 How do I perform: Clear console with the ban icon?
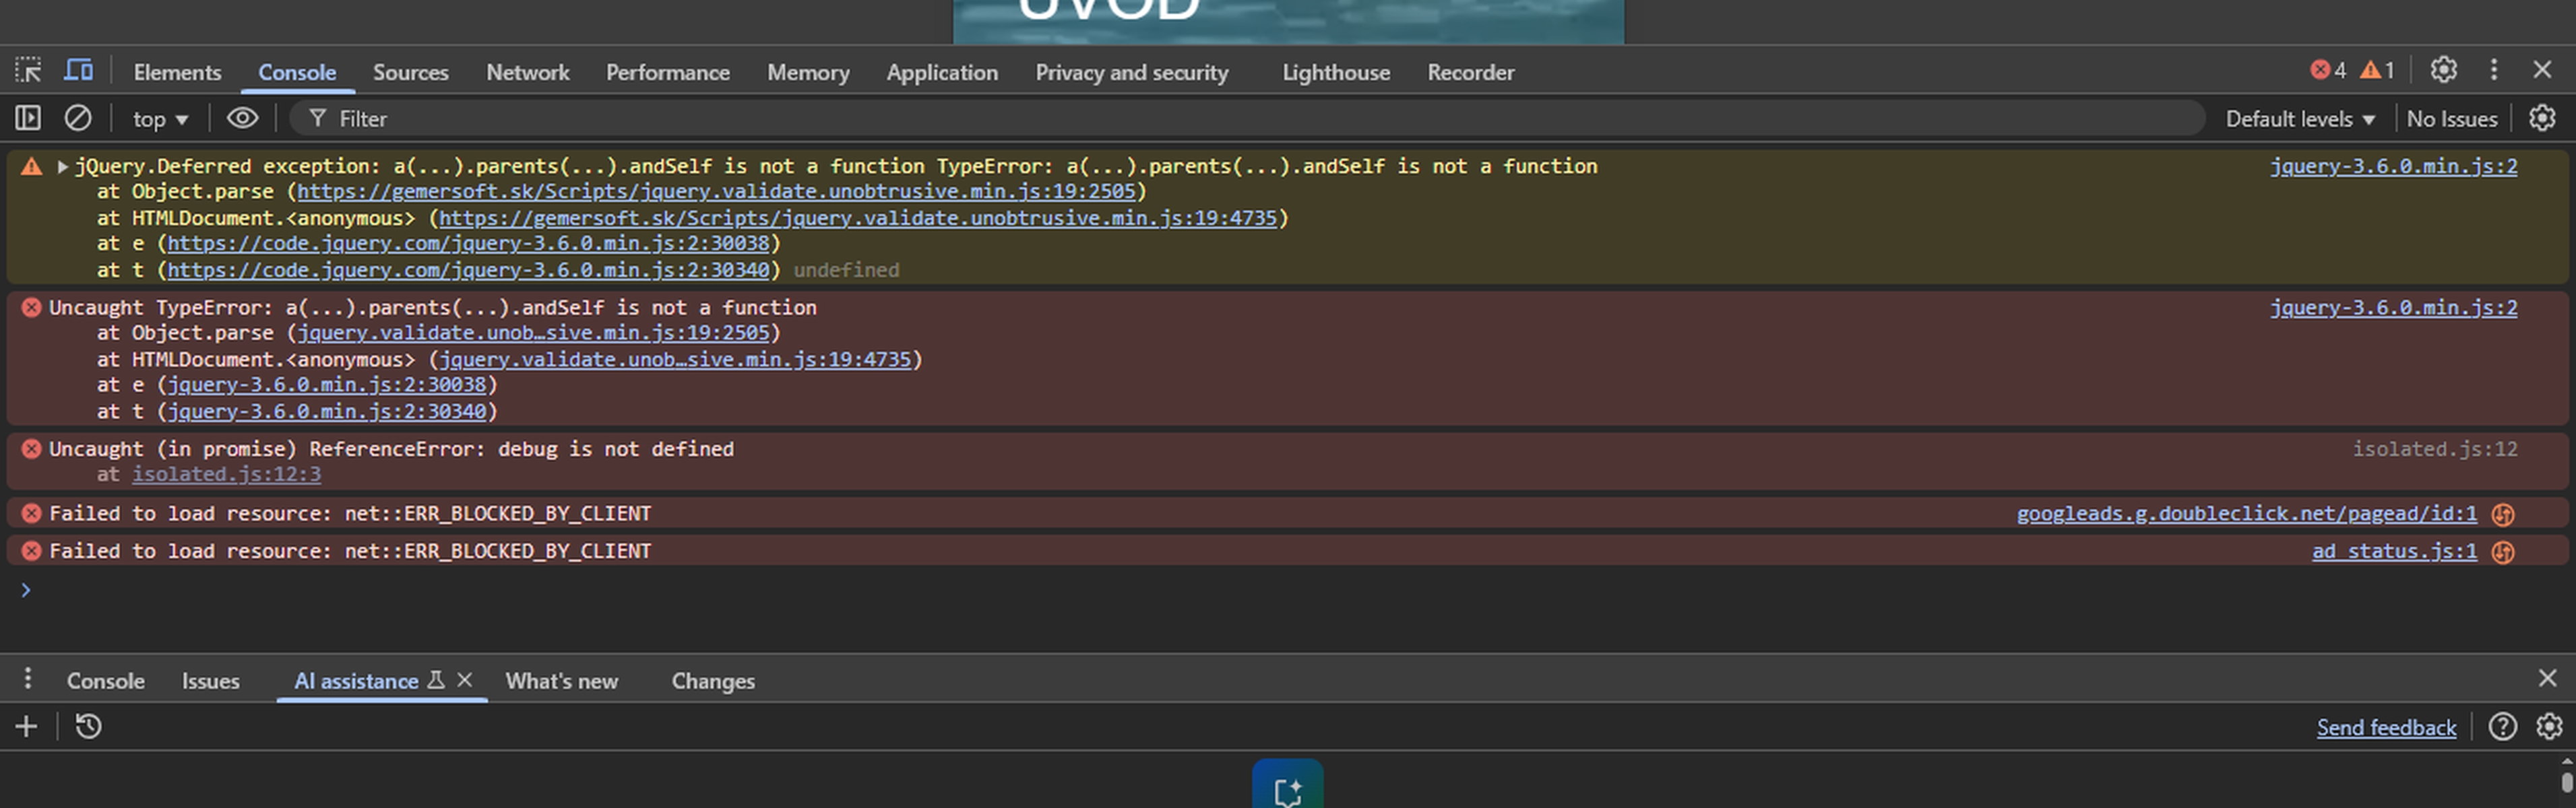tap(78, 119)
